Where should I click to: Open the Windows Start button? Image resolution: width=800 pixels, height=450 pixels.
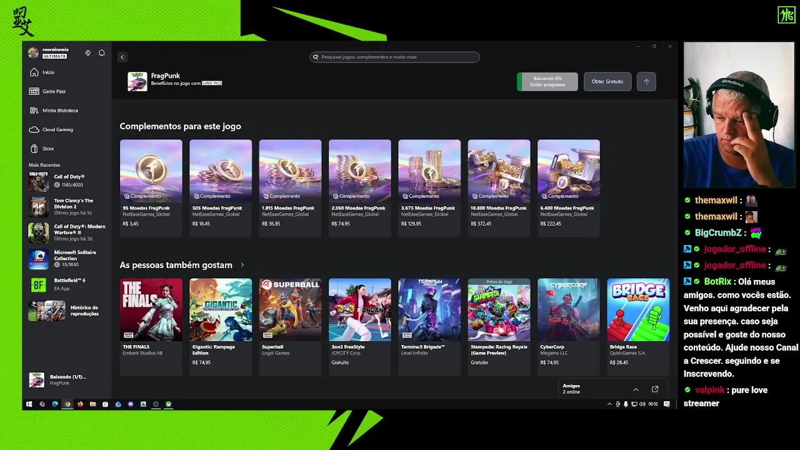(x=29, y=404)
